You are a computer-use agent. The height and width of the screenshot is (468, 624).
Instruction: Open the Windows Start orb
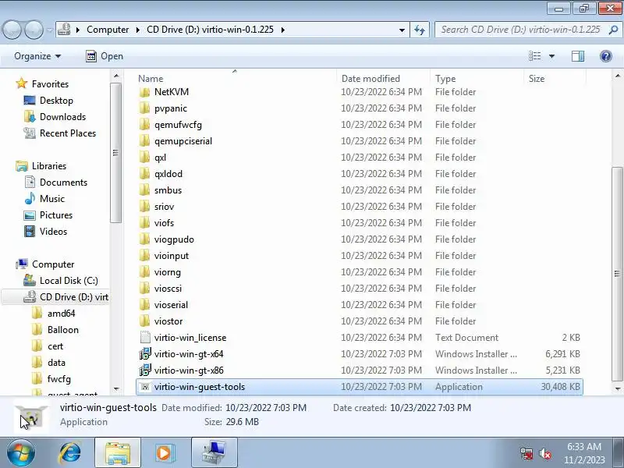click(21, 453)
